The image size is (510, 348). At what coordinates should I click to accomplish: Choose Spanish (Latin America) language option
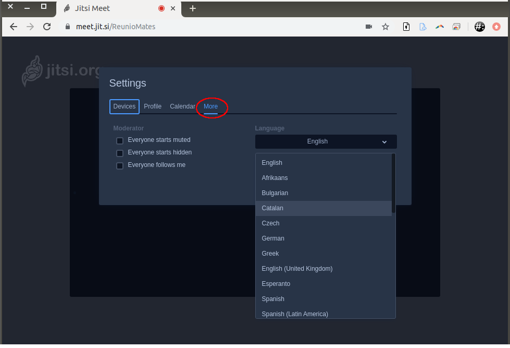click(295, 314)
